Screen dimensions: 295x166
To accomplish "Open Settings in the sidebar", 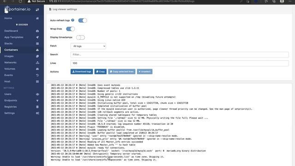I will [9, 113].
